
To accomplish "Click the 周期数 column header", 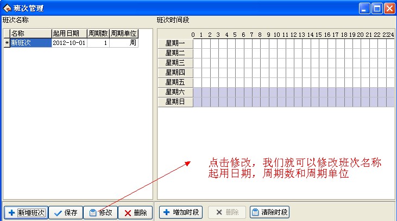I will pos(98,34).
